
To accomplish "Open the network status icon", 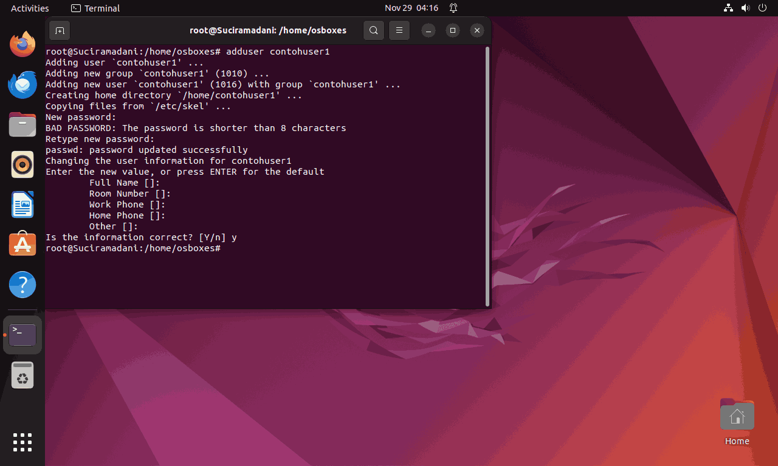I will (728, 8).
